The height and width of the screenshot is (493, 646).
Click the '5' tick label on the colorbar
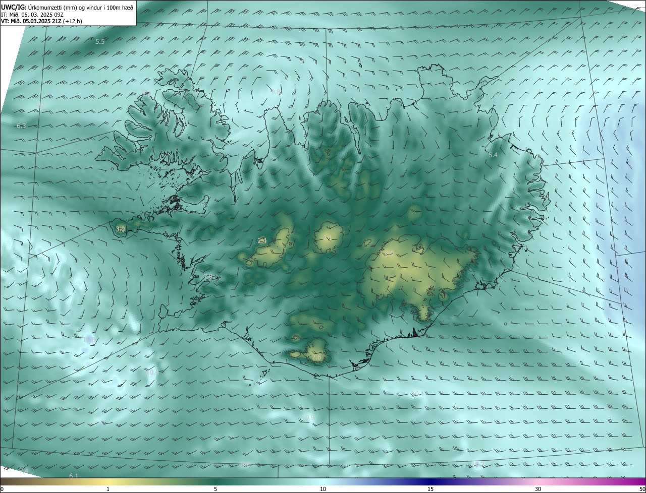coord(216,489)
